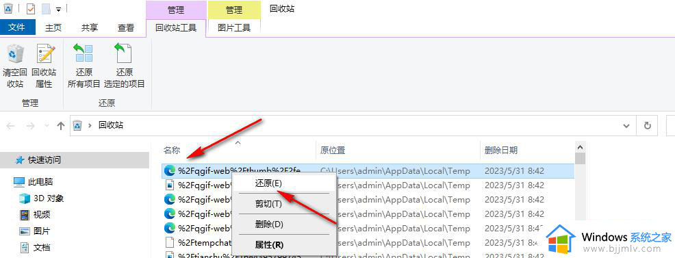This screenshot has height=258, width=675.
Task: Sort by the 原位置 column header
Action: [333, 151]
